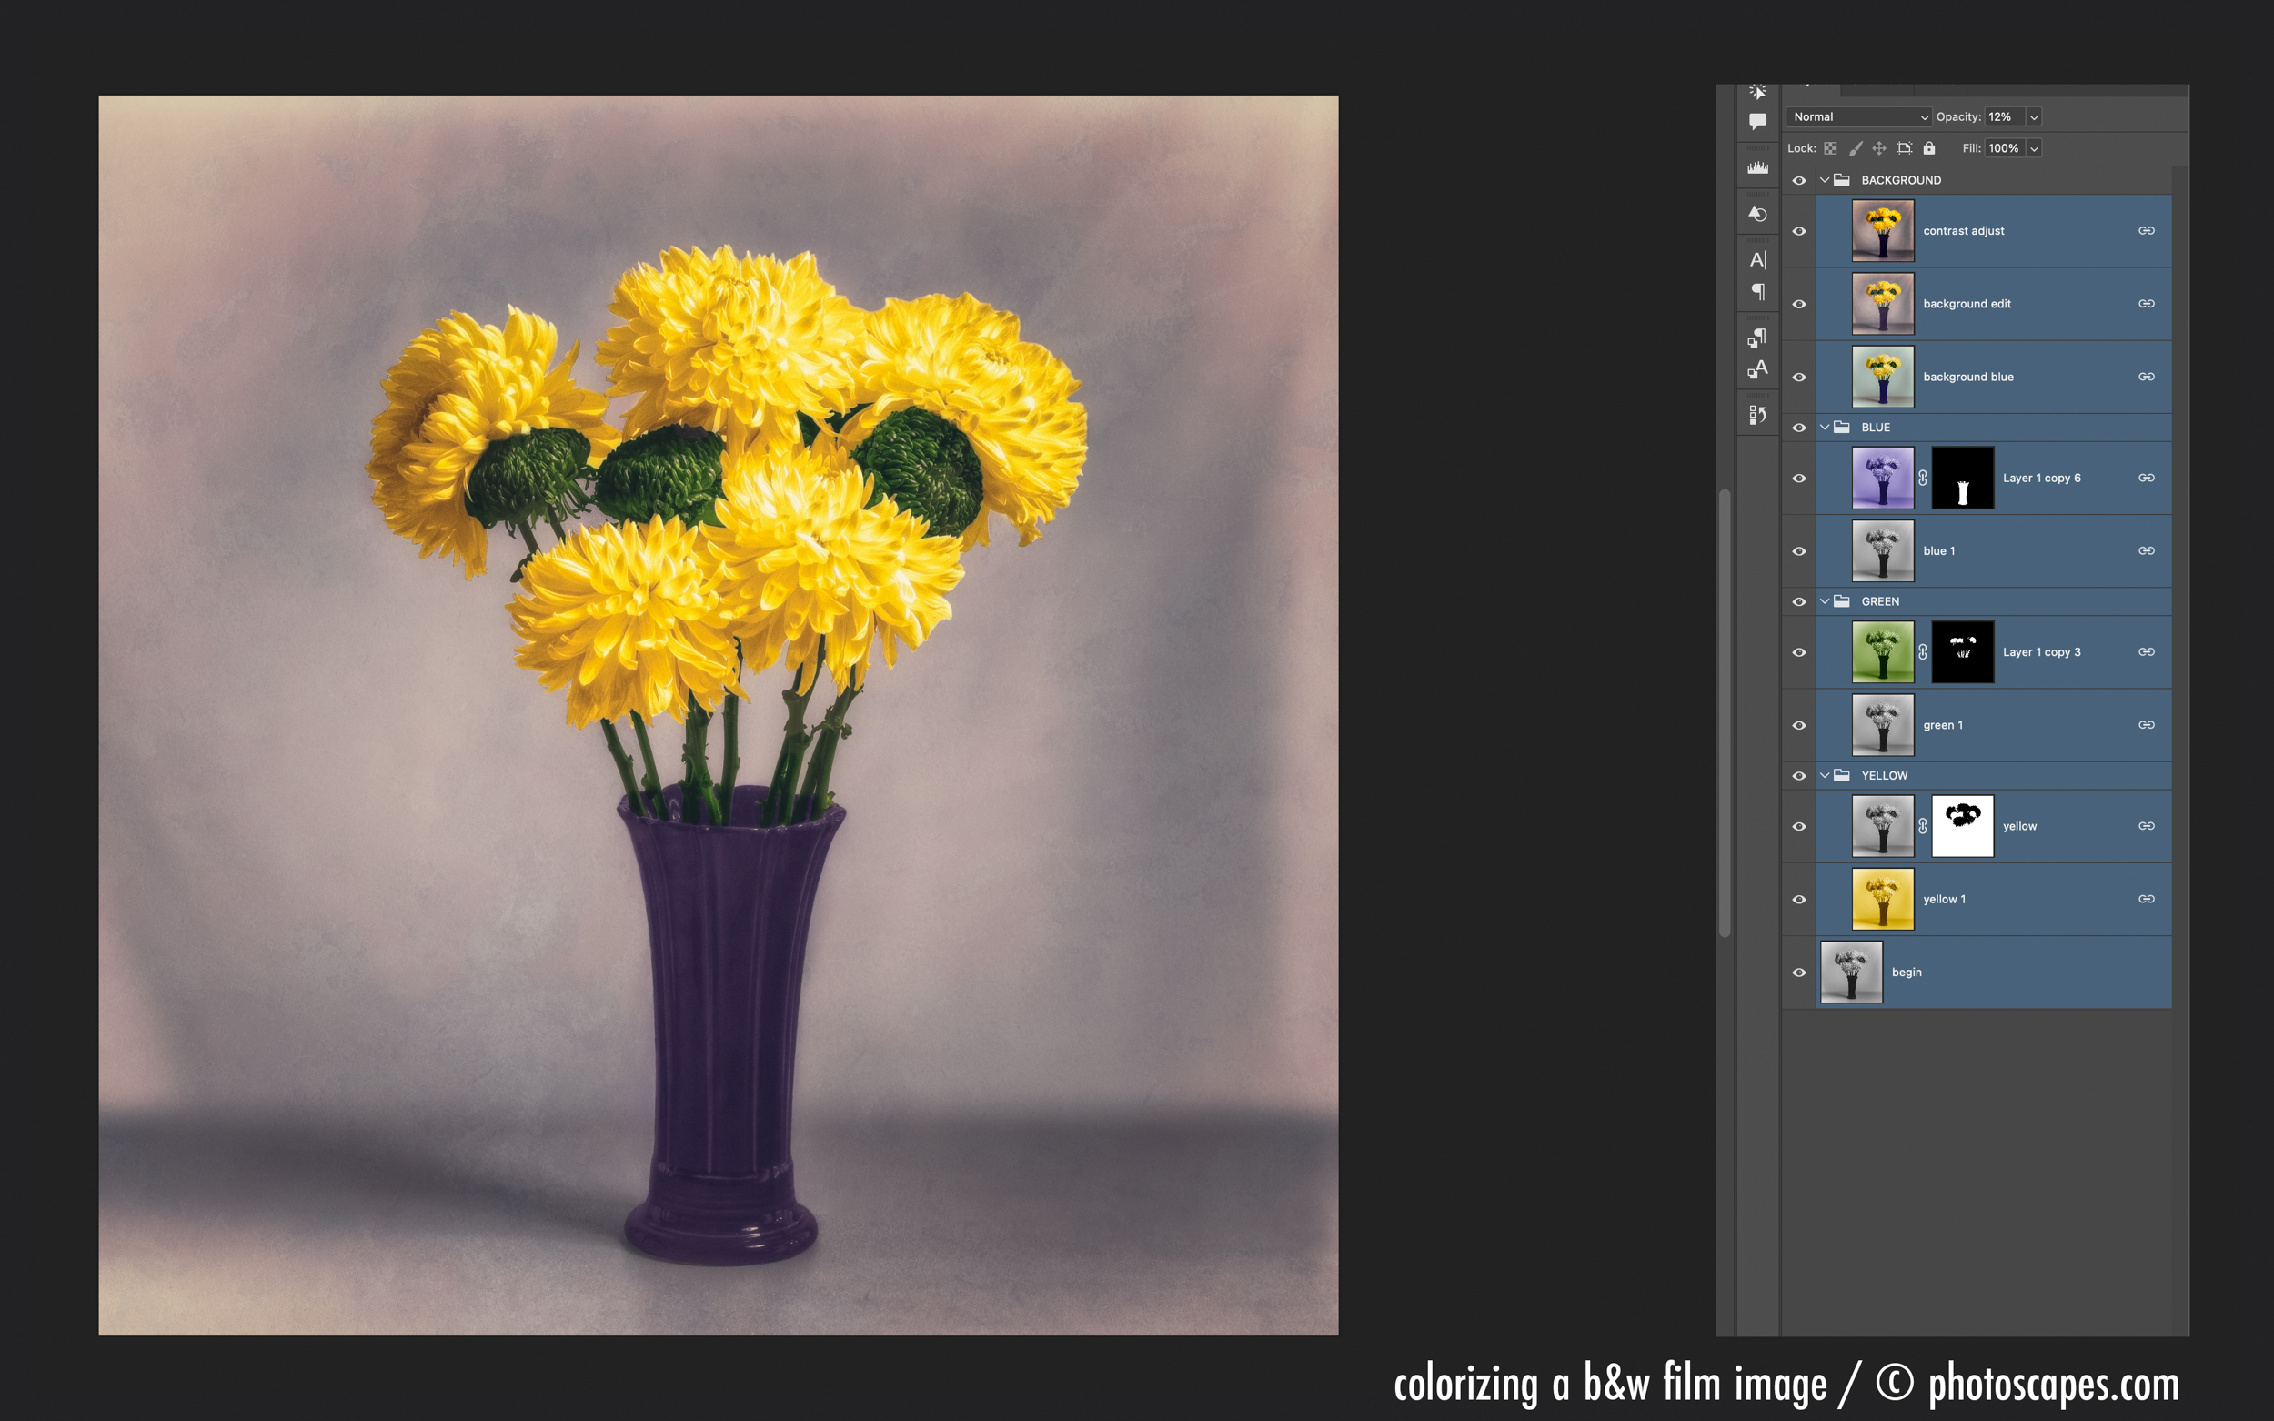
Task: Click the yellow layer mask thumbnail
Action: [1962, 826]
